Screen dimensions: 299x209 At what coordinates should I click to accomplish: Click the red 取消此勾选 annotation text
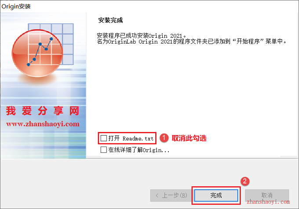(x=189, y=138)
